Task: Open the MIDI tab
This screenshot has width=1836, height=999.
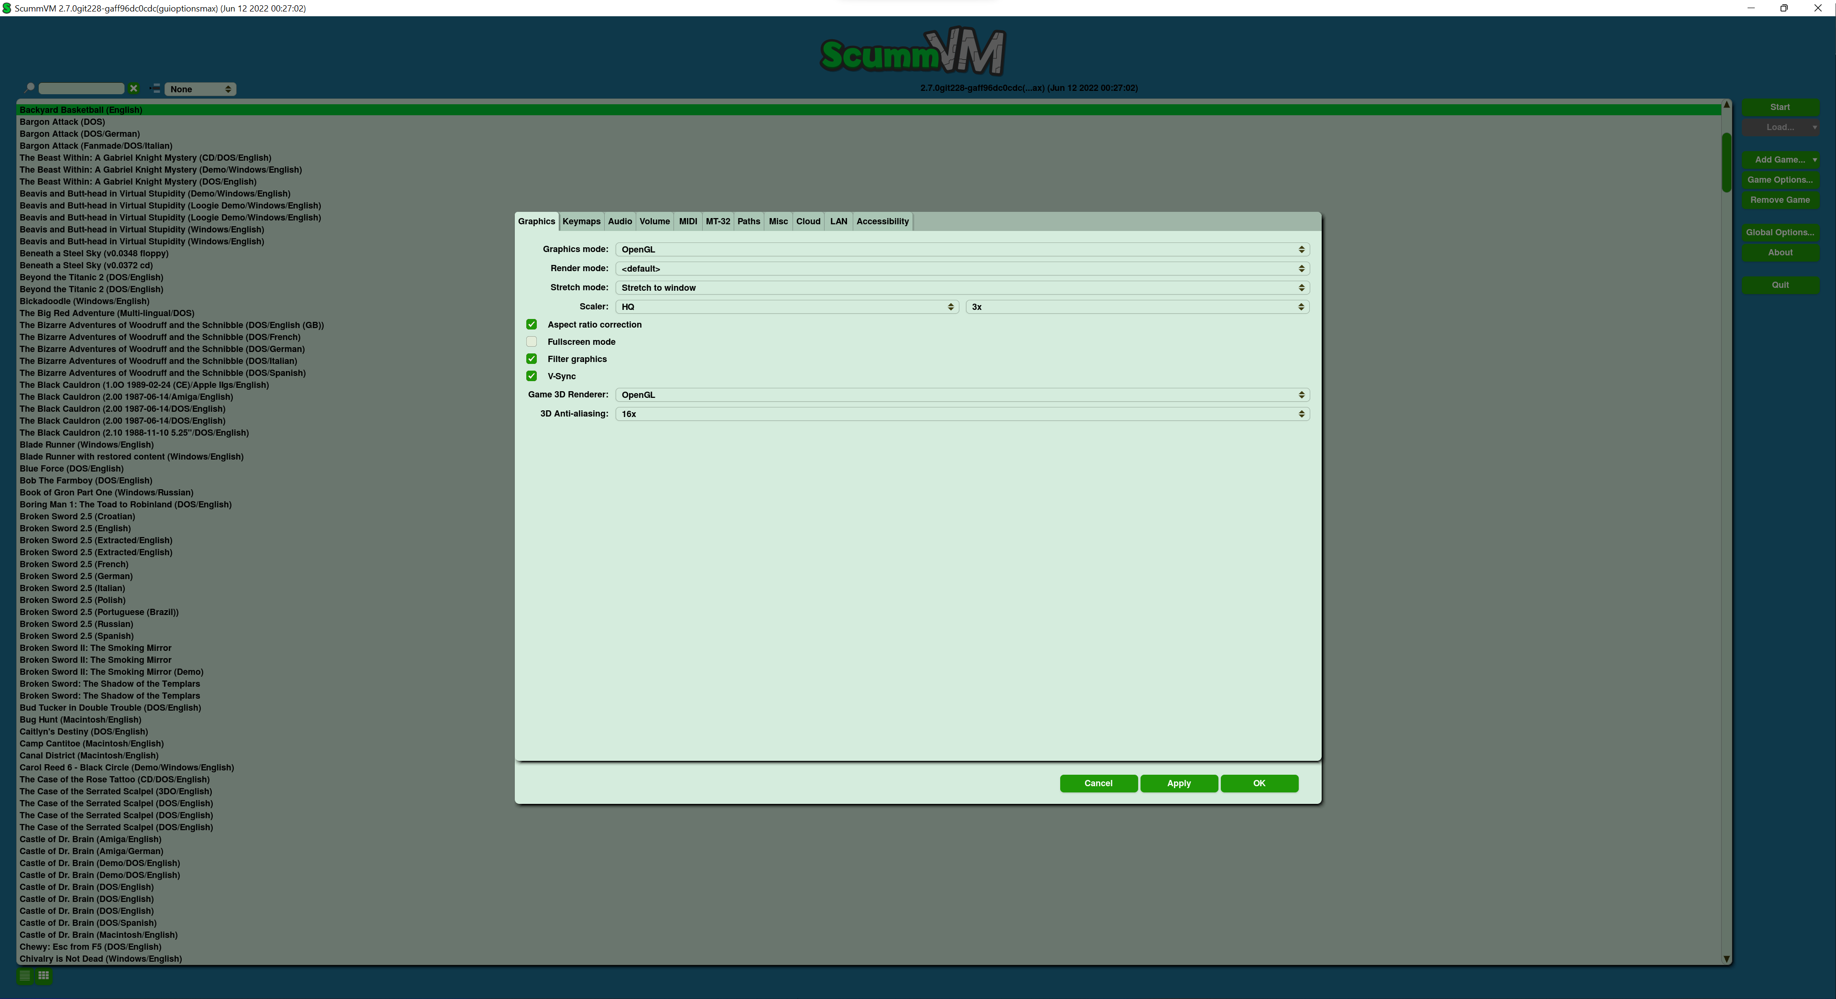Action: [x=688, y=221]
